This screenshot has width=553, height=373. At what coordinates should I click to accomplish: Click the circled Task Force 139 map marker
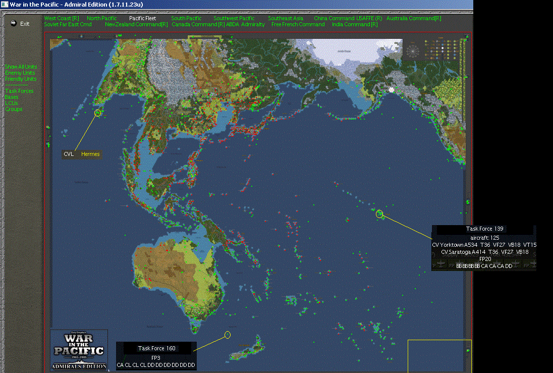tap(379, 214)
